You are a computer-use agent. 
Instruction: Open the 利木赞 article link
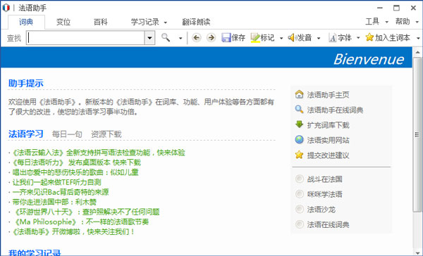[54, 202]
